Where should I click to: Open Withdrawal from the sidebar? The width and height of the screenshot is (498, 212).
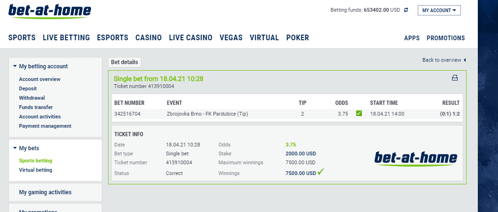click(32, 98)
